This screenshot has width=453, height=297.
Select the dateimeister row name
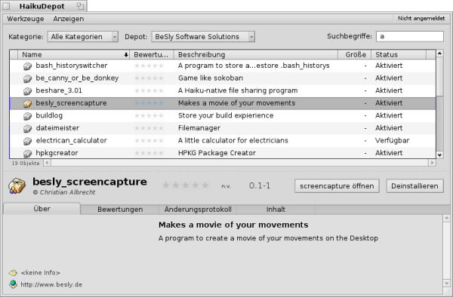[57, 128]
